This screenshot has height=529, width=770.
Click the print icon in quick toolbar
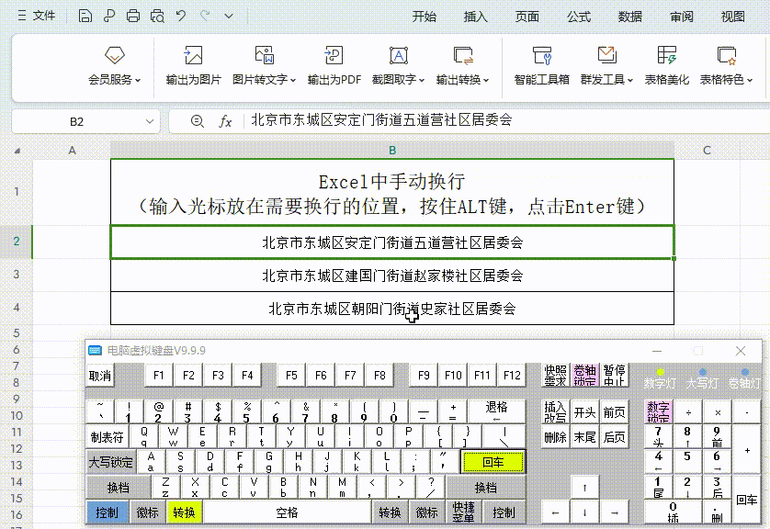click(x=133, y=17)
